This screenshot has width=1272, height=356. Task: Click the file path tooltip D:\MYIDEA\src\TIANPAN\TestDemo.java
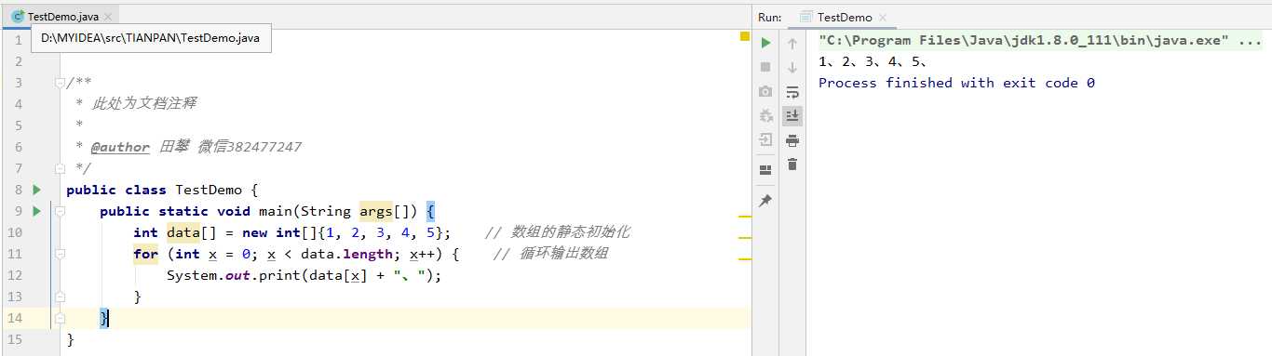point(151,38)
